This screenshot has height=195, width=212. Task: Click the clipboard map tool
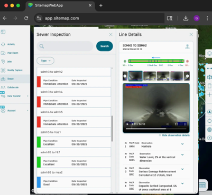coord(209,86)
